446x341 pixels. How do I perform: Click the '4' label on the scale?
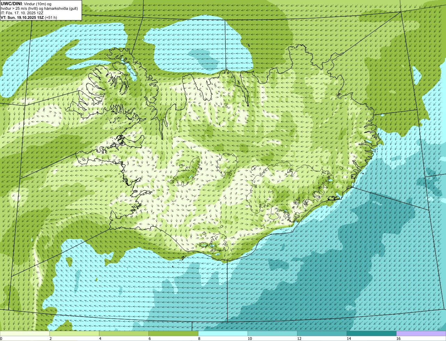[100, 339]
